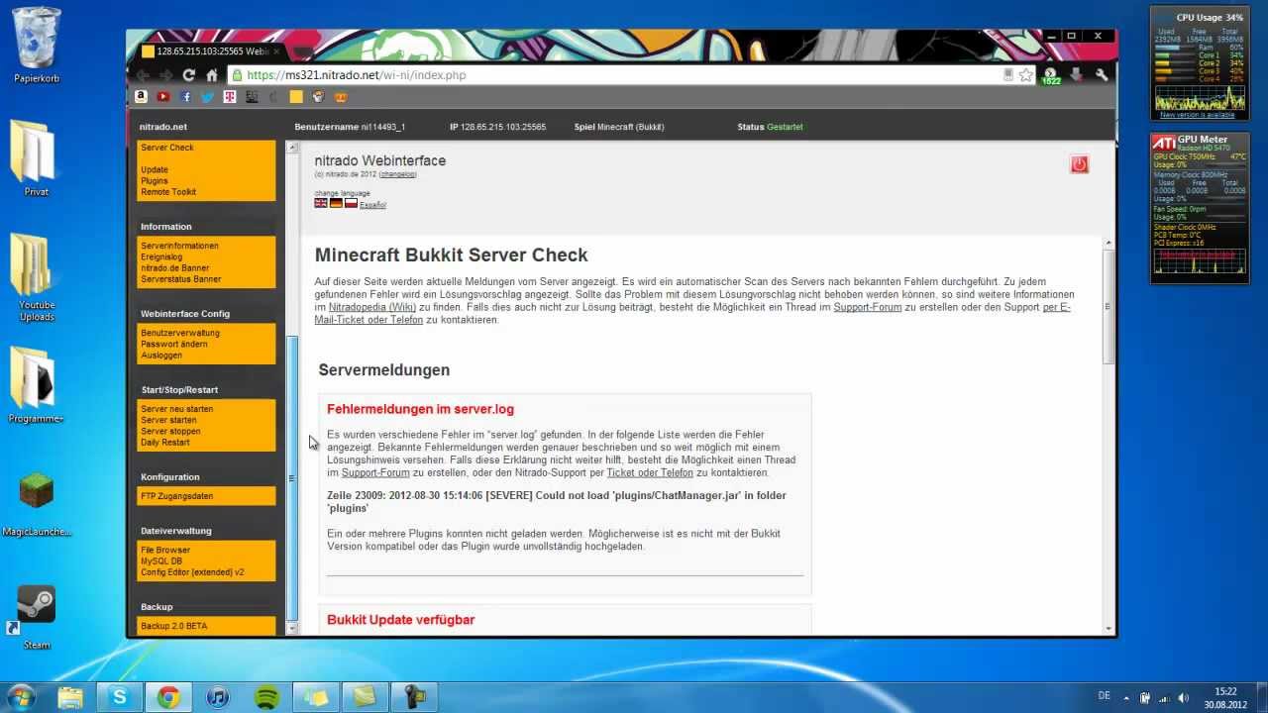The image size is (1268, 713).
Task: Open Serverstatus Banner link
Action: tap(180, 279)
